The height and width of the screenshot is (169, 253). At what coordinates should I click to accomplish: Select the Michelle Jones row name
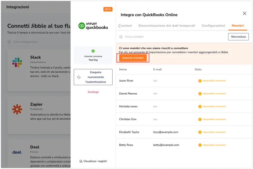pyautogui.click(x=128, y=106)
